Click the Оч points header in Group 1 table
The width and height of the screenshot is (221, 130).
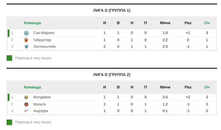pyautogui.click(x=207, y=23)
